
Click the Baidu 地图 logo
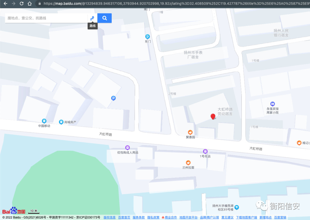pos(14,211)
